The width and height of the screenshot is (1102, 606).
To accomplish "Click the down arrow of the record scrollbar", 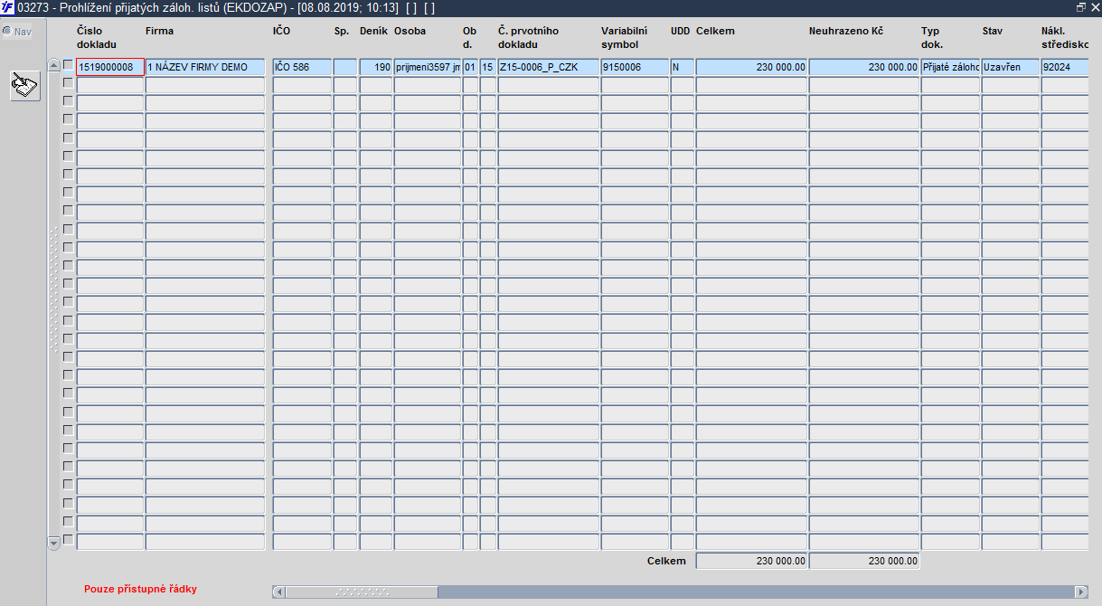I will tap(53, 542).
